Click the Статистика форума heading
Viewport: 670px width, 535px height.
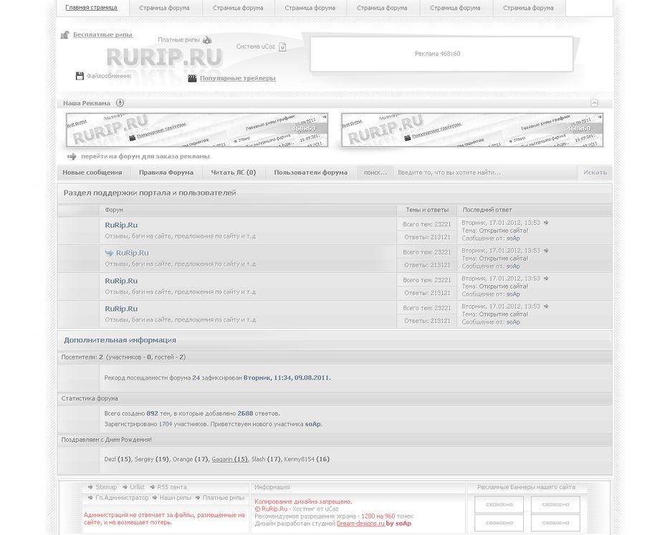point(90,398)
